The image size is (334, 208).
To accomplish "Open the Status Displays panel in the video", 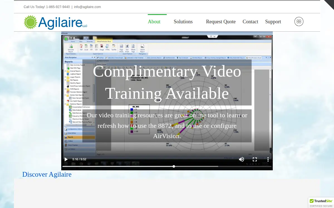I will [80, 145].
